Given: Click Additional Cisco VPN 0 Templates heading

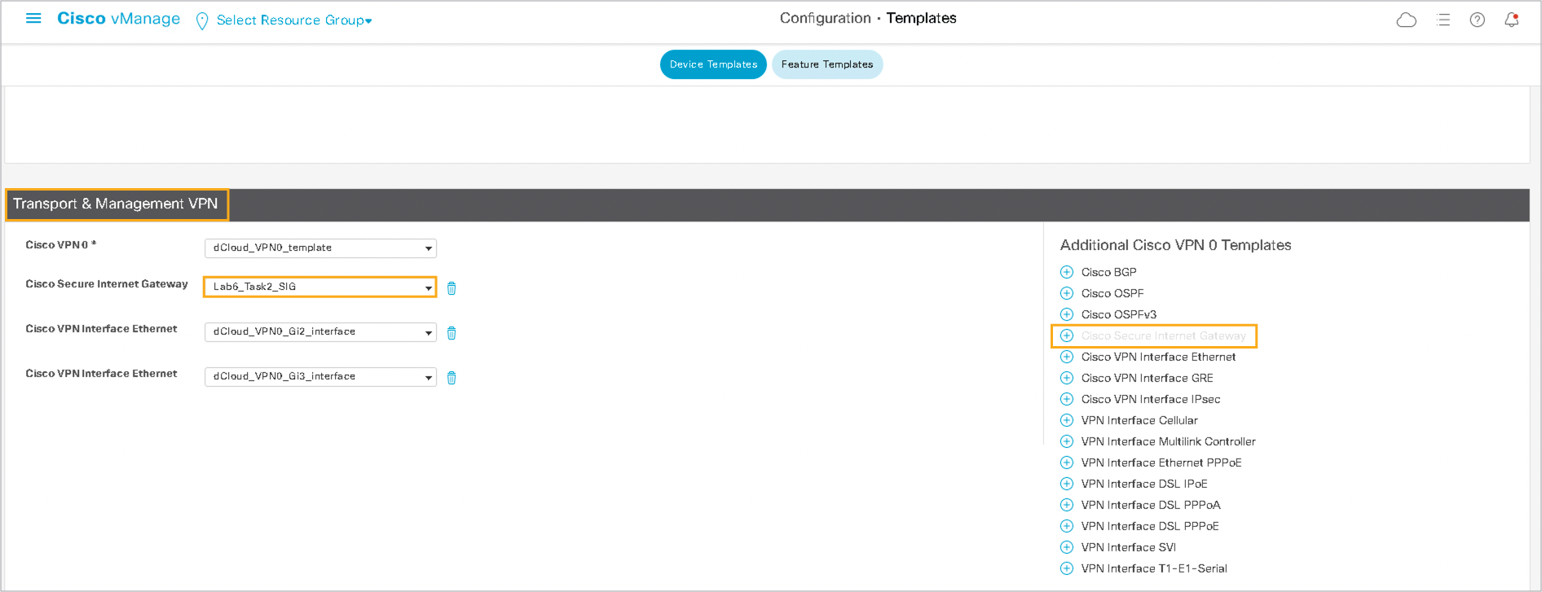Looking at the screenshot, I should (1175, 245).
